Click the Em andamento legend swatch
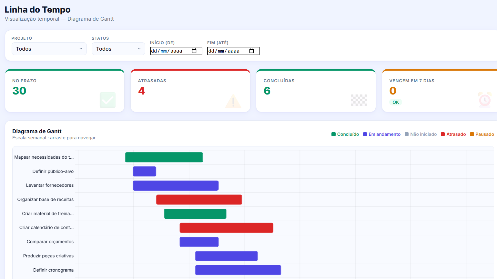 coord(365,134)
